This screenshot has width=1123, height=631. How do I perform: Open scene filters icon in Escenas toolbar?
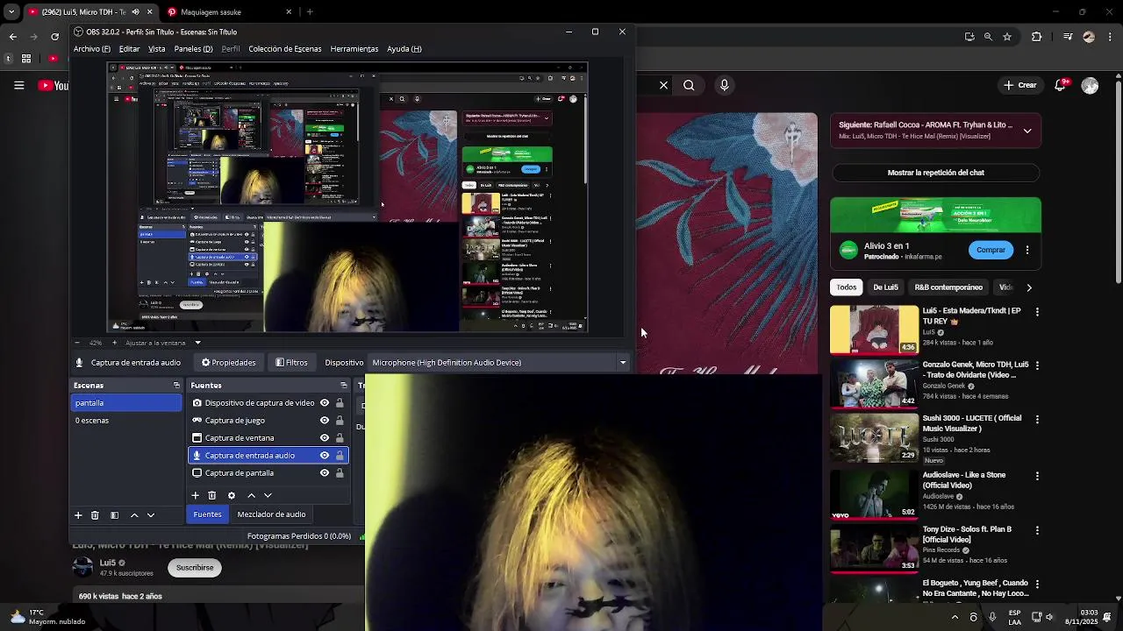pos(114,515)
